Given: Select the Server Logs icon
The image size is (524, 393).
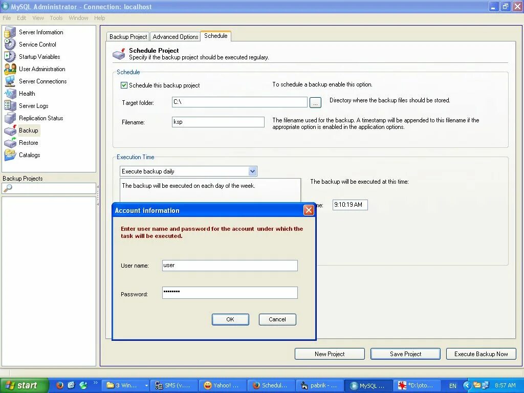Looking at the screenshot, I should tap(10, 105).
